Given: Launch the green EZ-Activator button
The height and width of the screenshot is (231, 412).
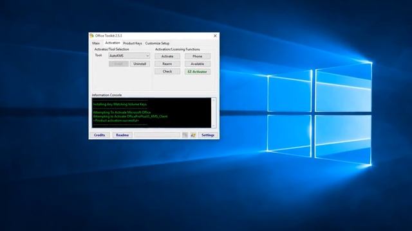Looking at the screenshot, I should coord(198,71).
